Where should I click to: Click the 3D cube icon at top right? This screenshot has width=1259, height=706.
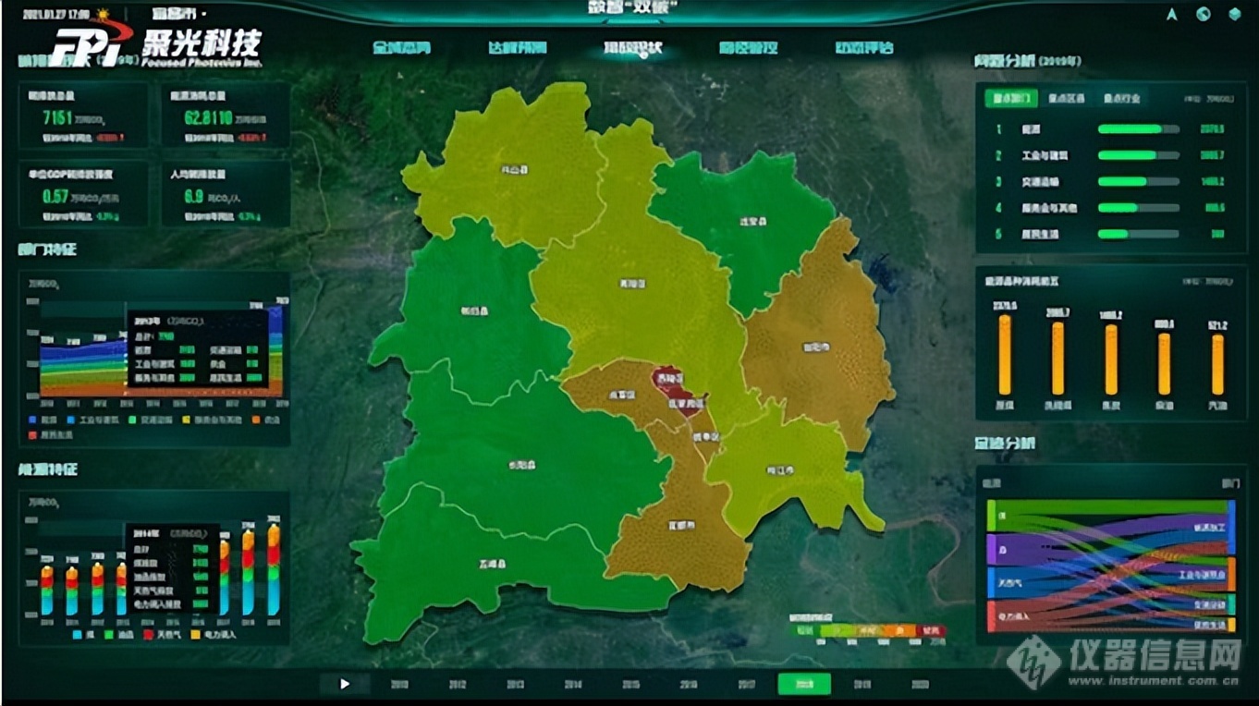tap(1234, 14)
